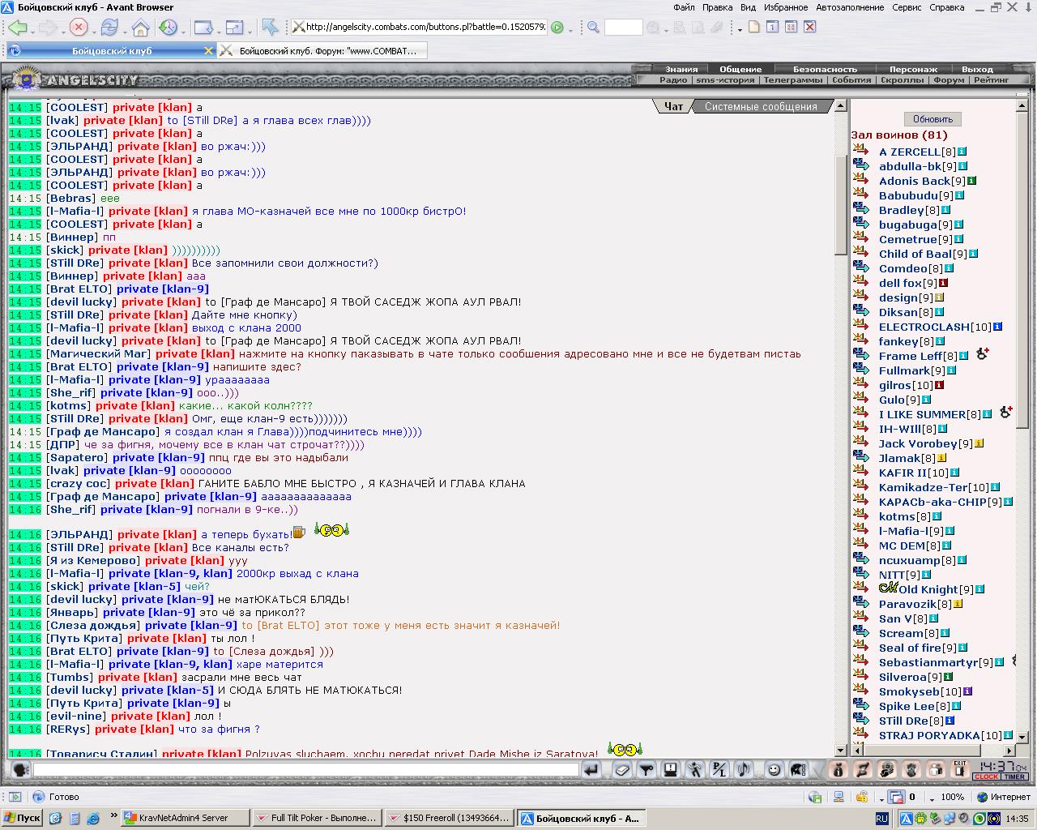Click the chat message input field

[306, 770]
